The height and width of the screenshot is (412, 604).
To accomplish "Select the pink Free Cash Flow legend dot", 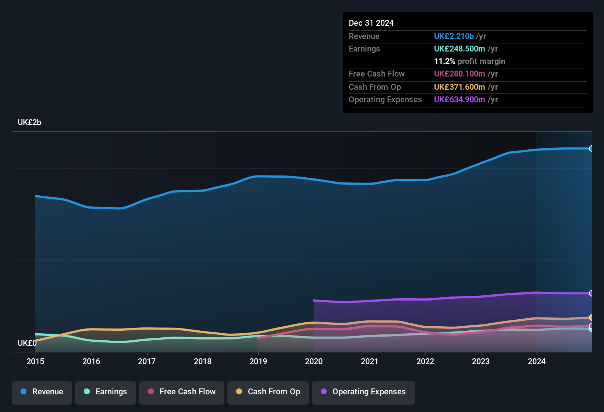I will tap(151, 392).
